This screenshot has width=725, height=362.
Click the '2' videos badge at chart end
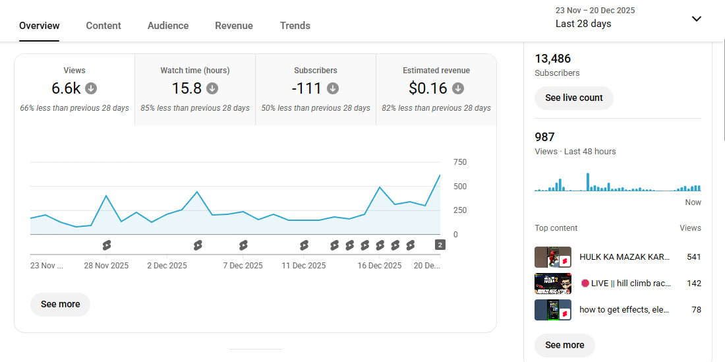tap(440, 245)
